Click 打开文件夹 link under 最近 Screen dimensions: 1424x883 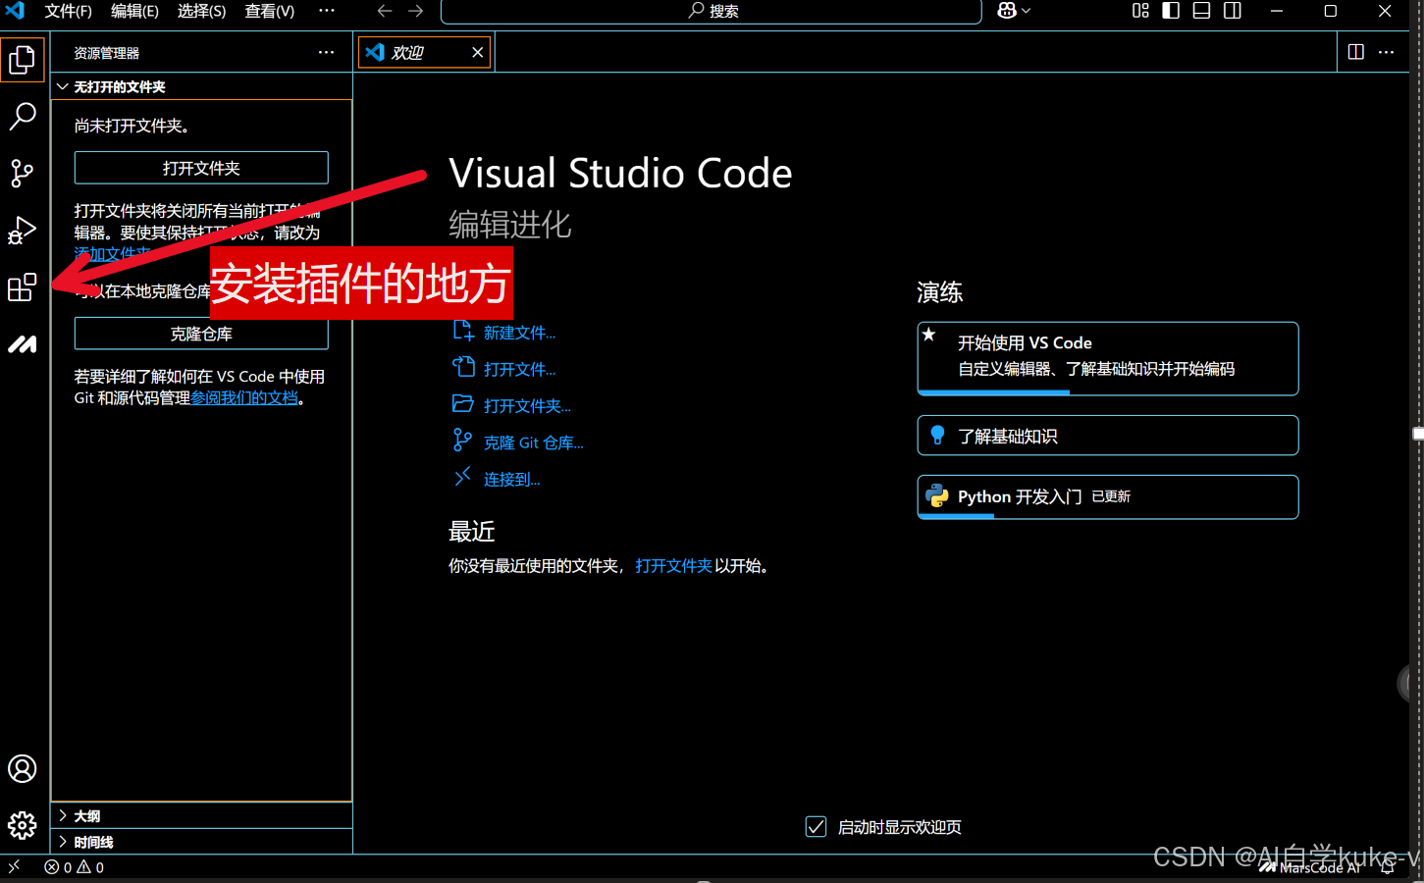click(x=673, y=565)
